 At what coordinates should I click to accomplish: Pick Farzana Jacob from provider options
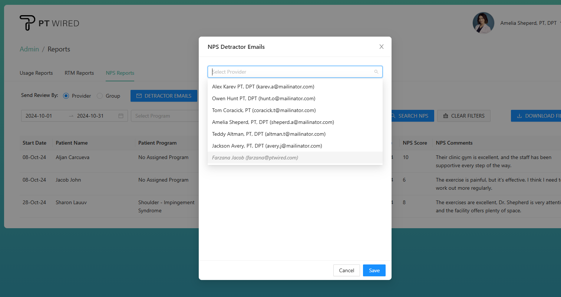(255, 158)
